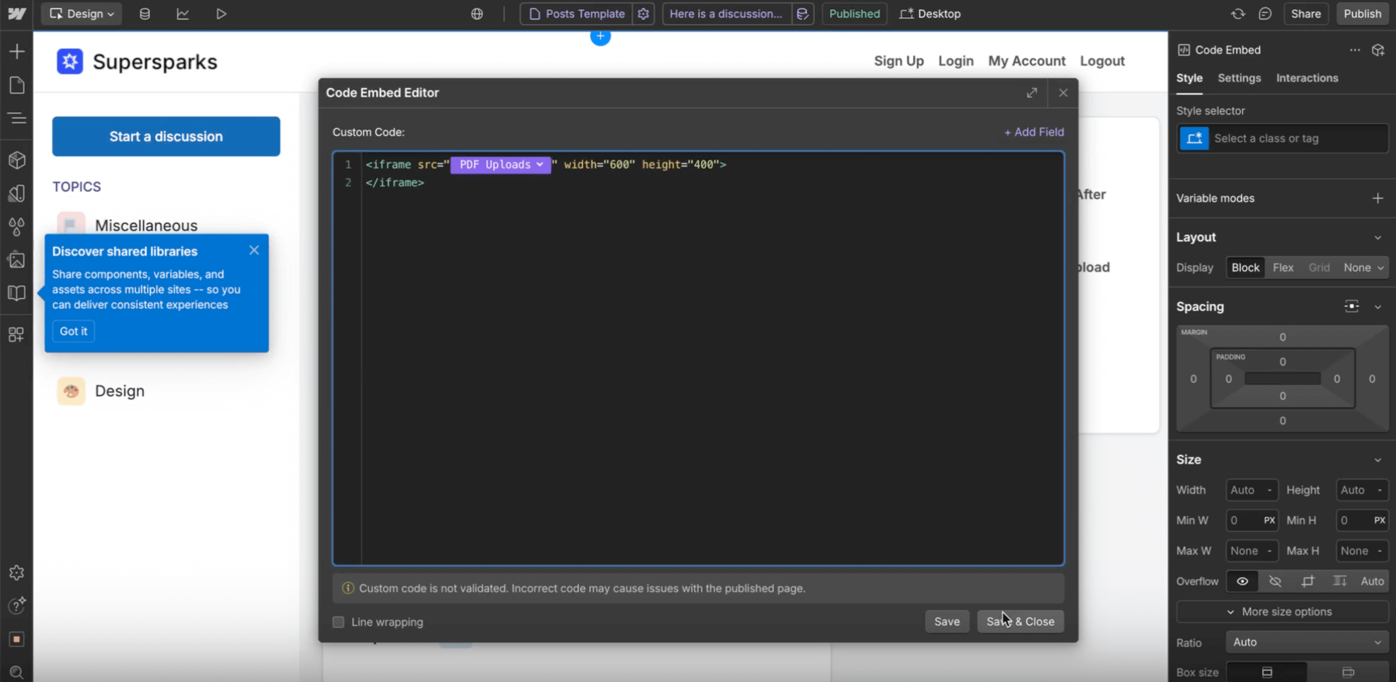Open site settings gear in left sidebar
The image size is (1396, 682).
[17, 572]
